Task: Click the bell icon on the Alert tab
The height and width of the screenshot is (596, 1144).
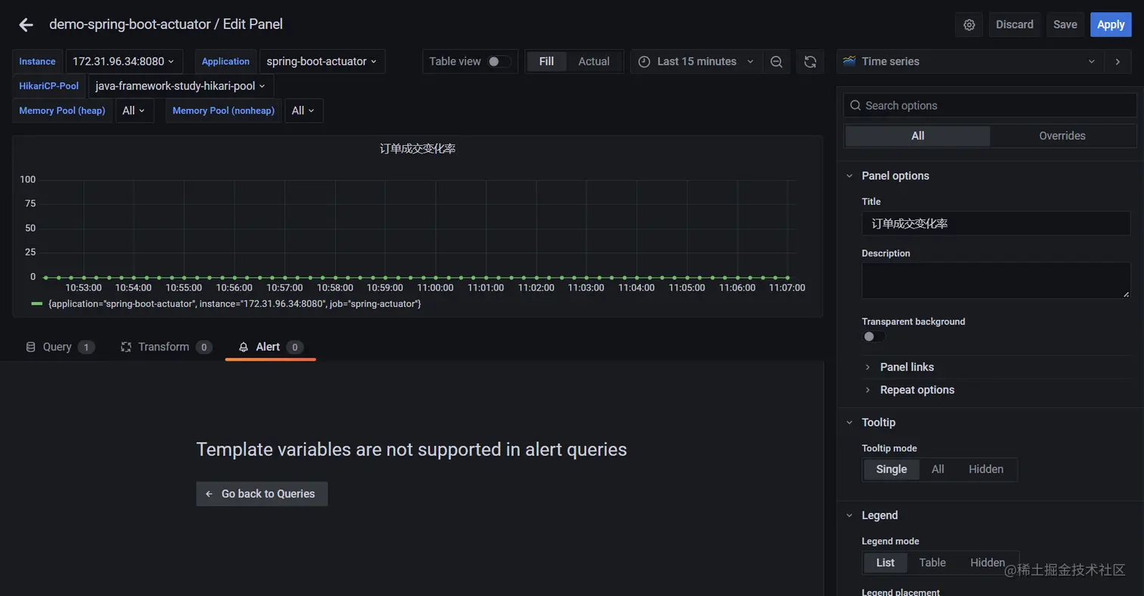Action: 244,347
